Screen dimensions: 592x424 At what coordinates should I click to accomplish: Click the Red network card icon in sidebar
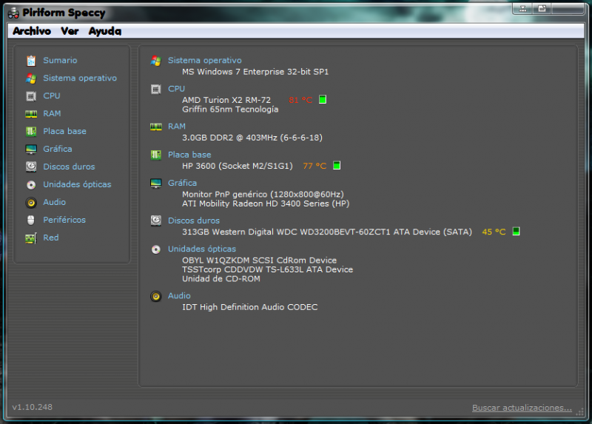pos(31,238)
